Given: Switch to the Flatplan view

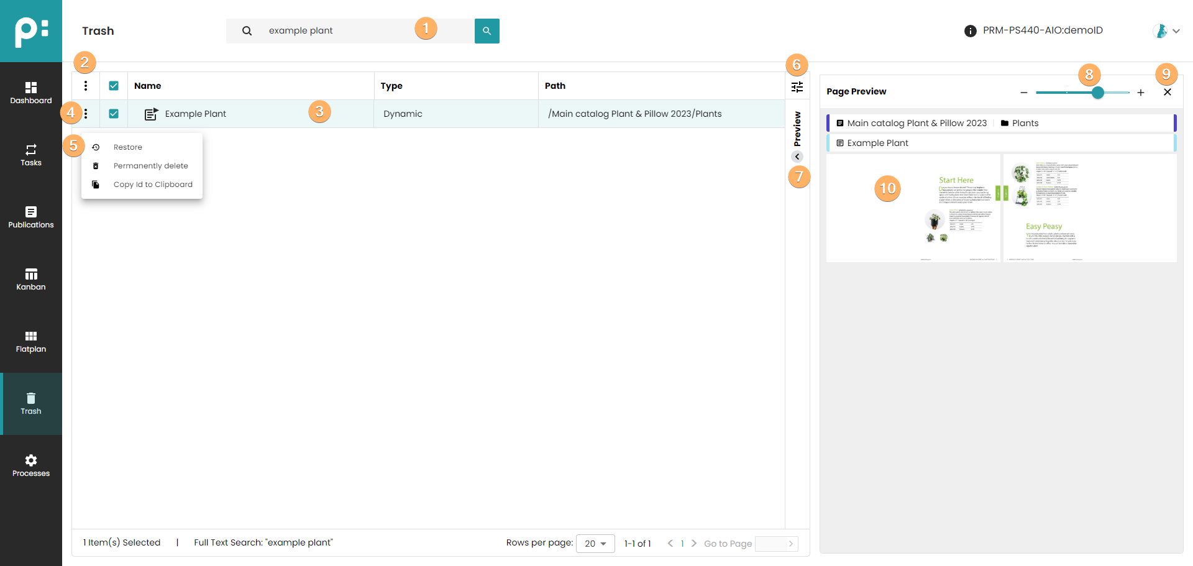Looking at the screenshot, I should [x=30, y=341].
